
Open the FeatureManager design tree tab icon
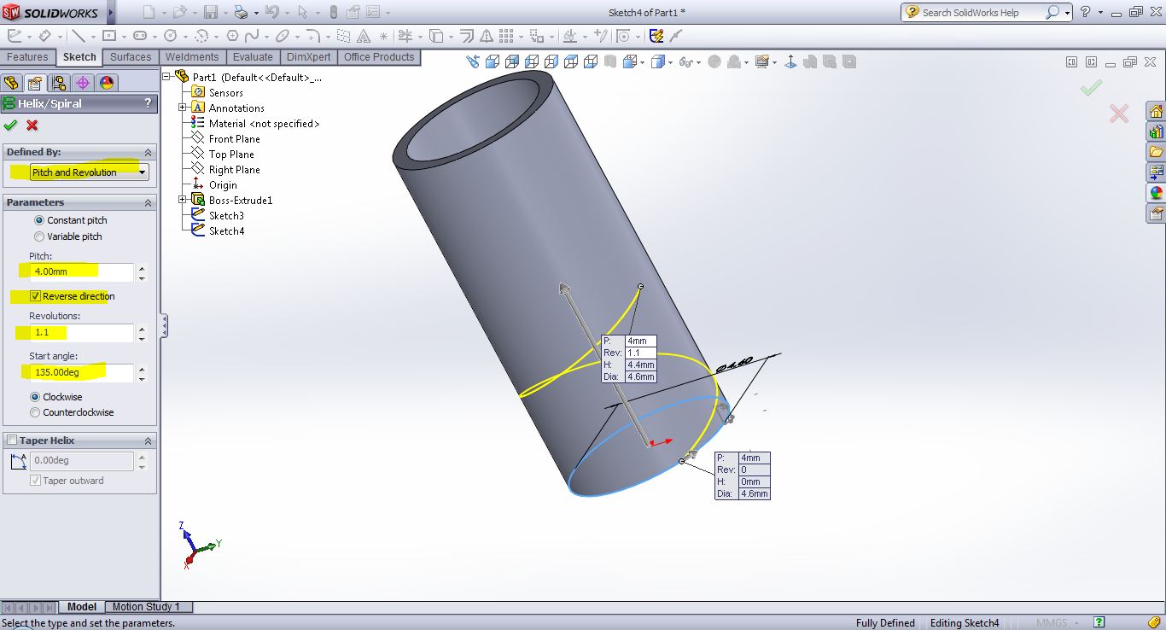(11, 83)
